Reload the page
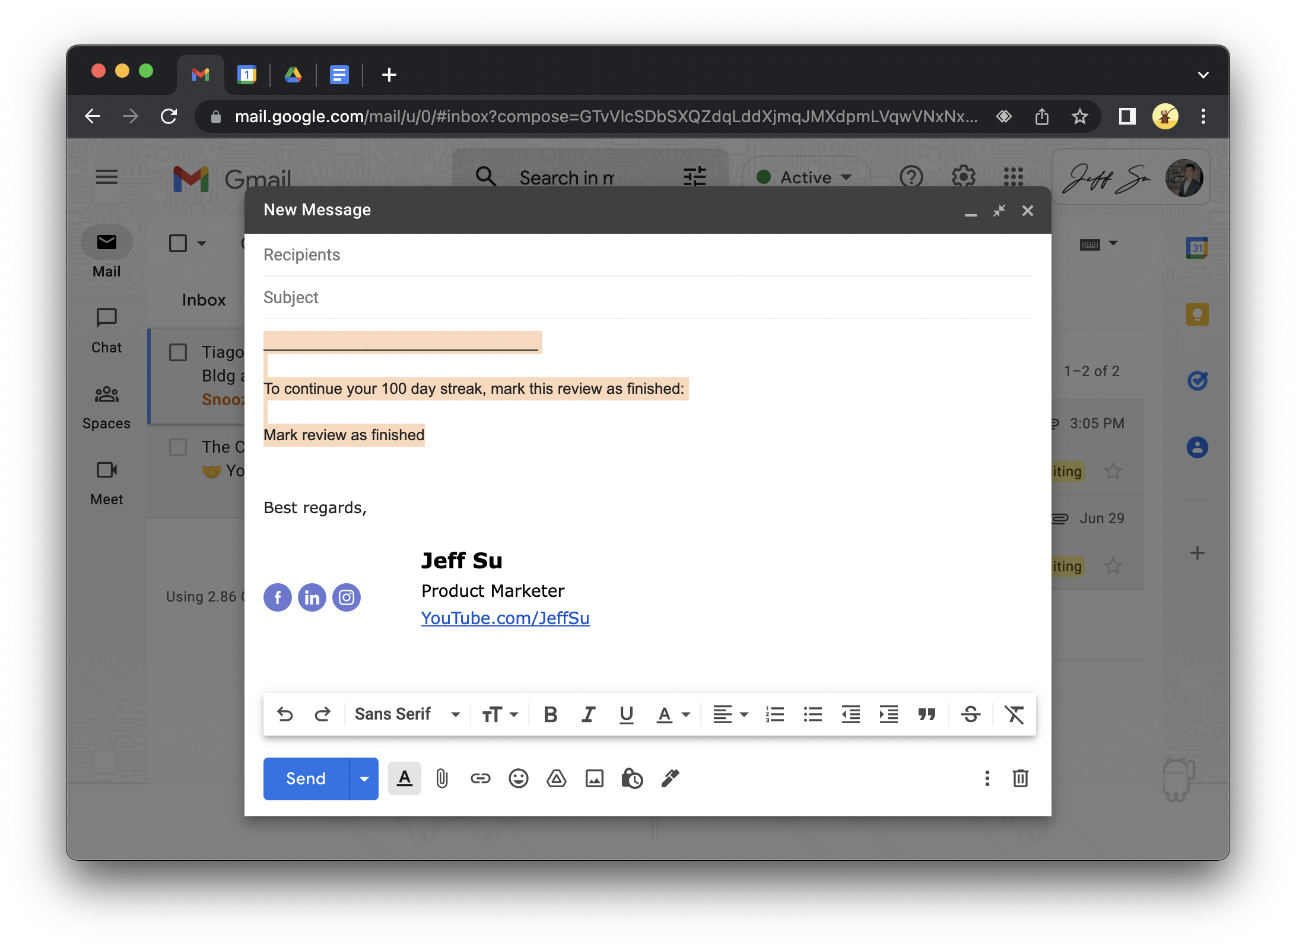The image size is (1296, 948). (x=169, y=116)
